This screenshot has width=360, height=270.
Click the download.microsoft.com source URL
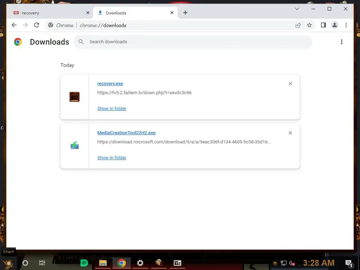[184, 142]
